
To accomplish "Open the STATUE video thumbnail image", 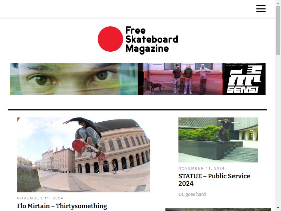I will tap(218, 140).
